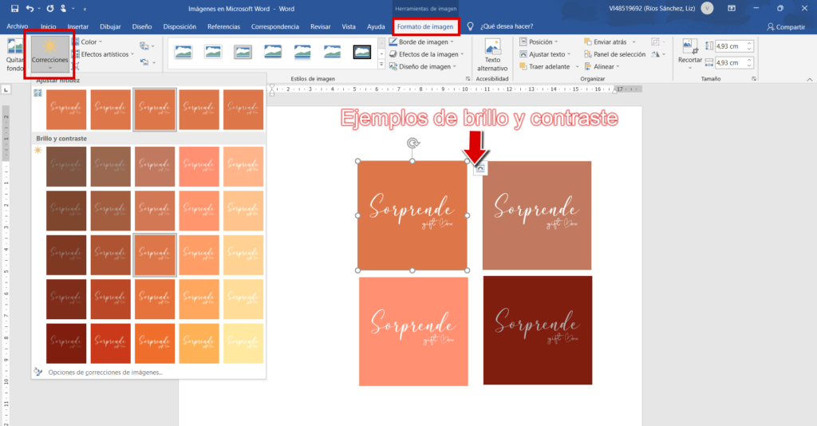Viewport: 817px width, 426px height.
Task: Click the Compartir button
Action: 785,26
